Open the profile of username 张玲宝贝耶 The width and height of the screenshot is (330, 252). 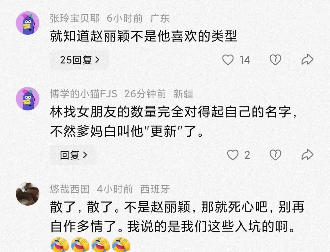pyautogui.click(x=75, y=18)
